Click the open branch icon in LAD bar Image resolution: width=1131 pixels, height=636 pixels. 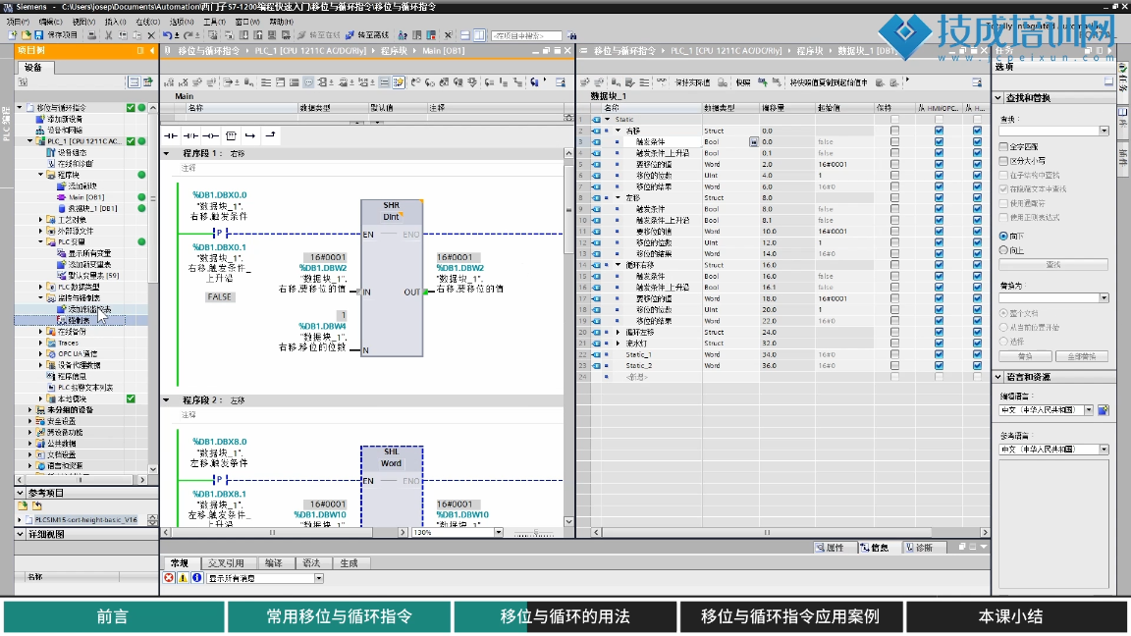coord(250,135)
